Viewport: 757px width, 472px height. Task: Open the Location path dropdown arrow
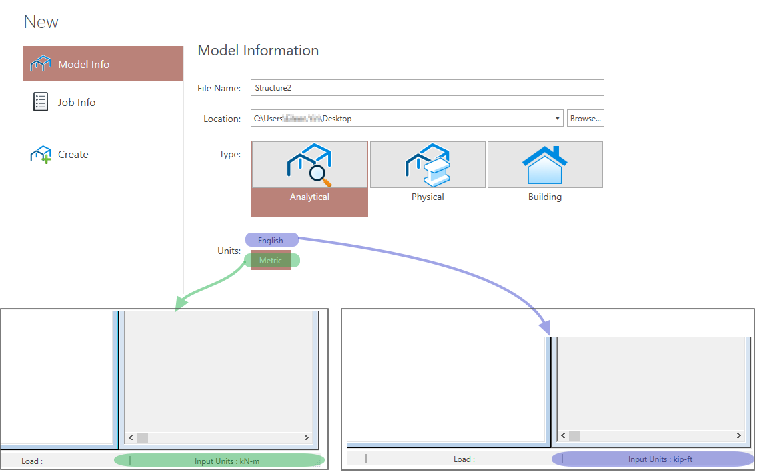point(558,119)
